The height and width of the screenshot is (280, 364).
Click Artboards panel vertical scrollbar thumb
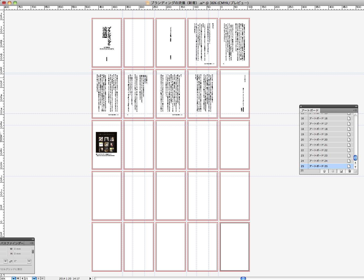[356, 158]
